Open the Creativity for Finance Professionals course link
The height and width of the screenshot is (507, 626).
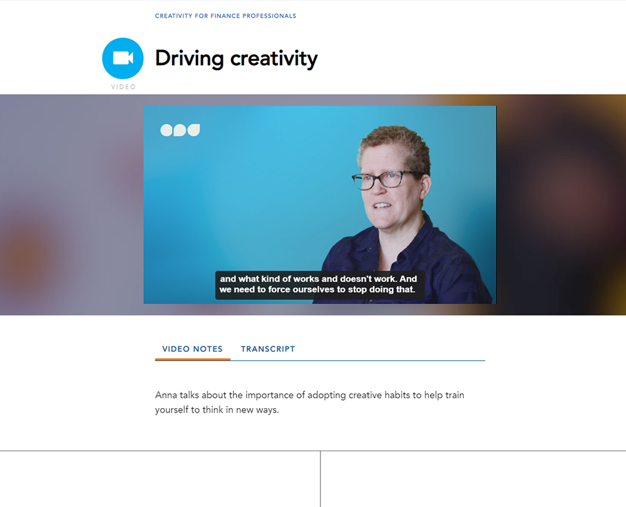point(225,16)
